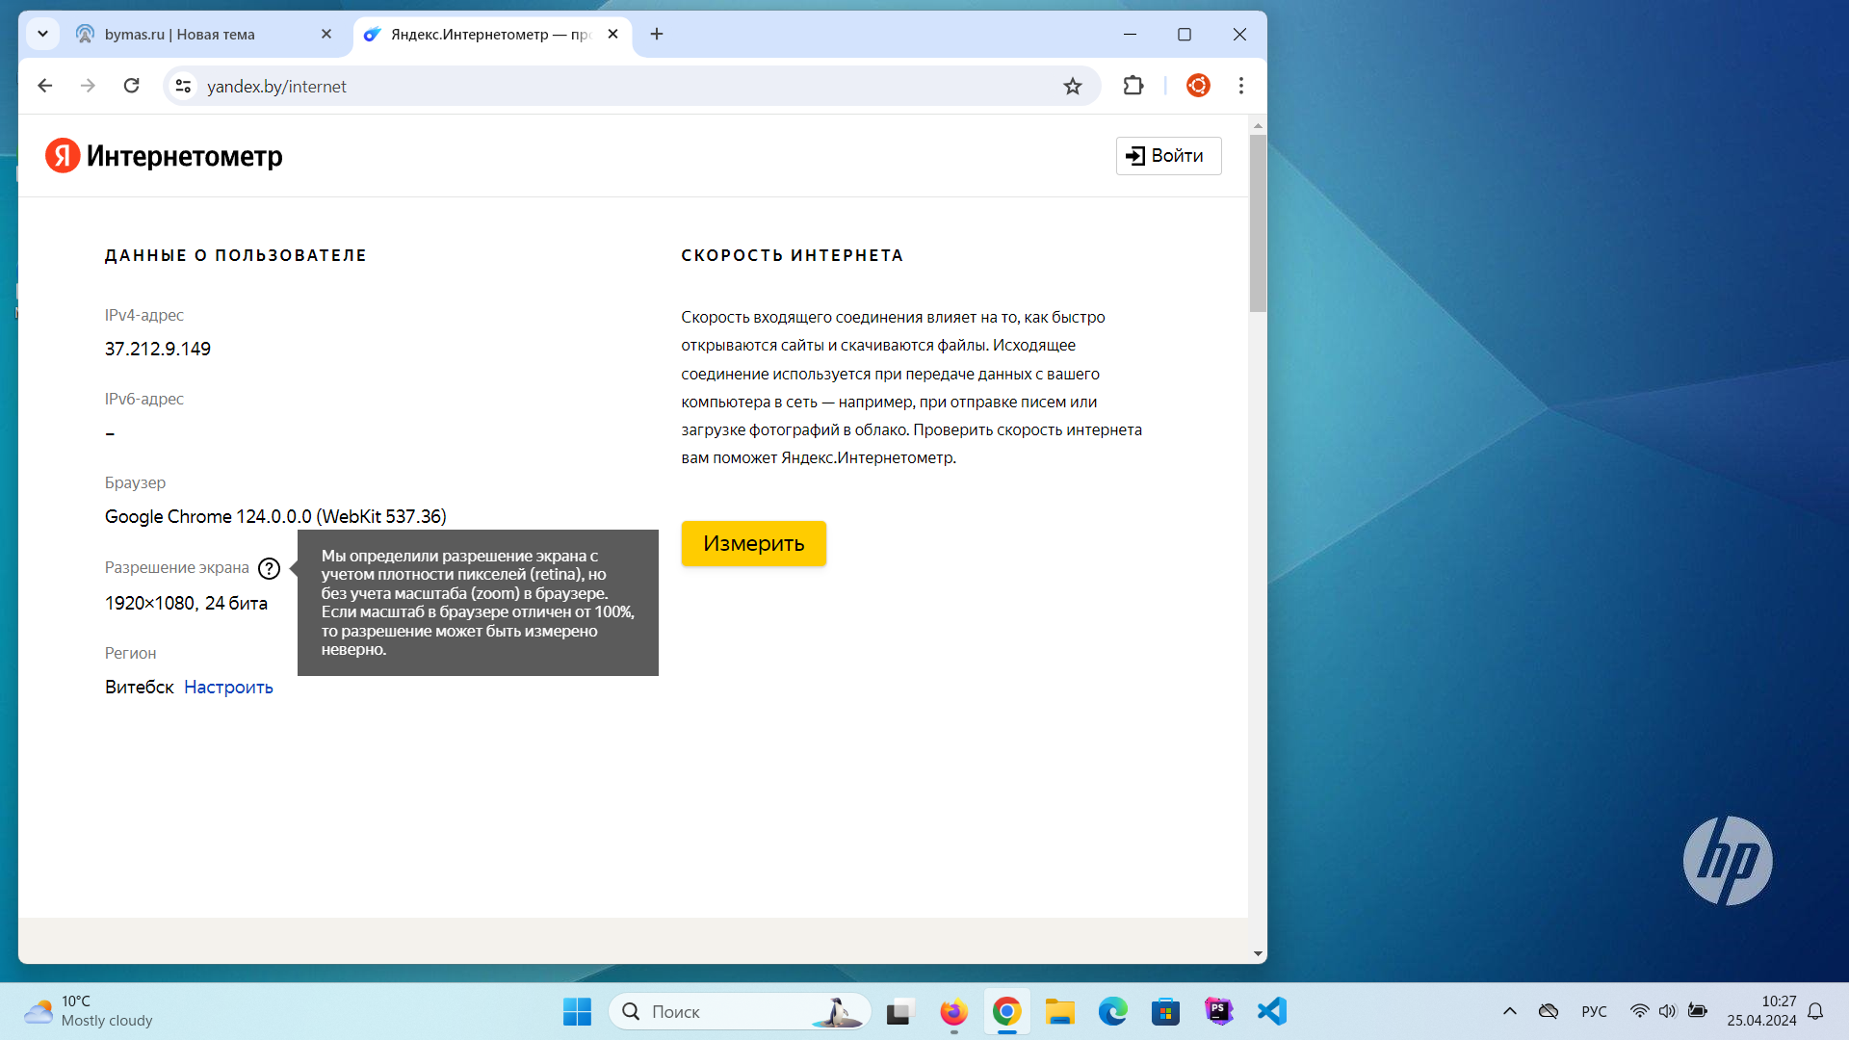Switch to the bymas.ru Новая тема tab

pos(193,35)
